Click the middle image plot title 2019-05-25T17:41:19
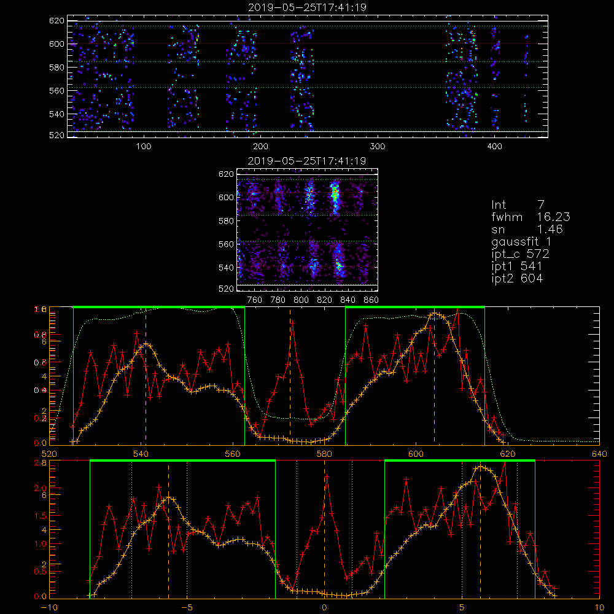 tap(307, 161)
